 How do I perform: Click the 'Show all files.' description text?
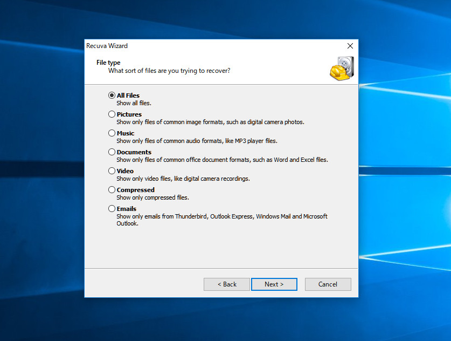(134, 103)
